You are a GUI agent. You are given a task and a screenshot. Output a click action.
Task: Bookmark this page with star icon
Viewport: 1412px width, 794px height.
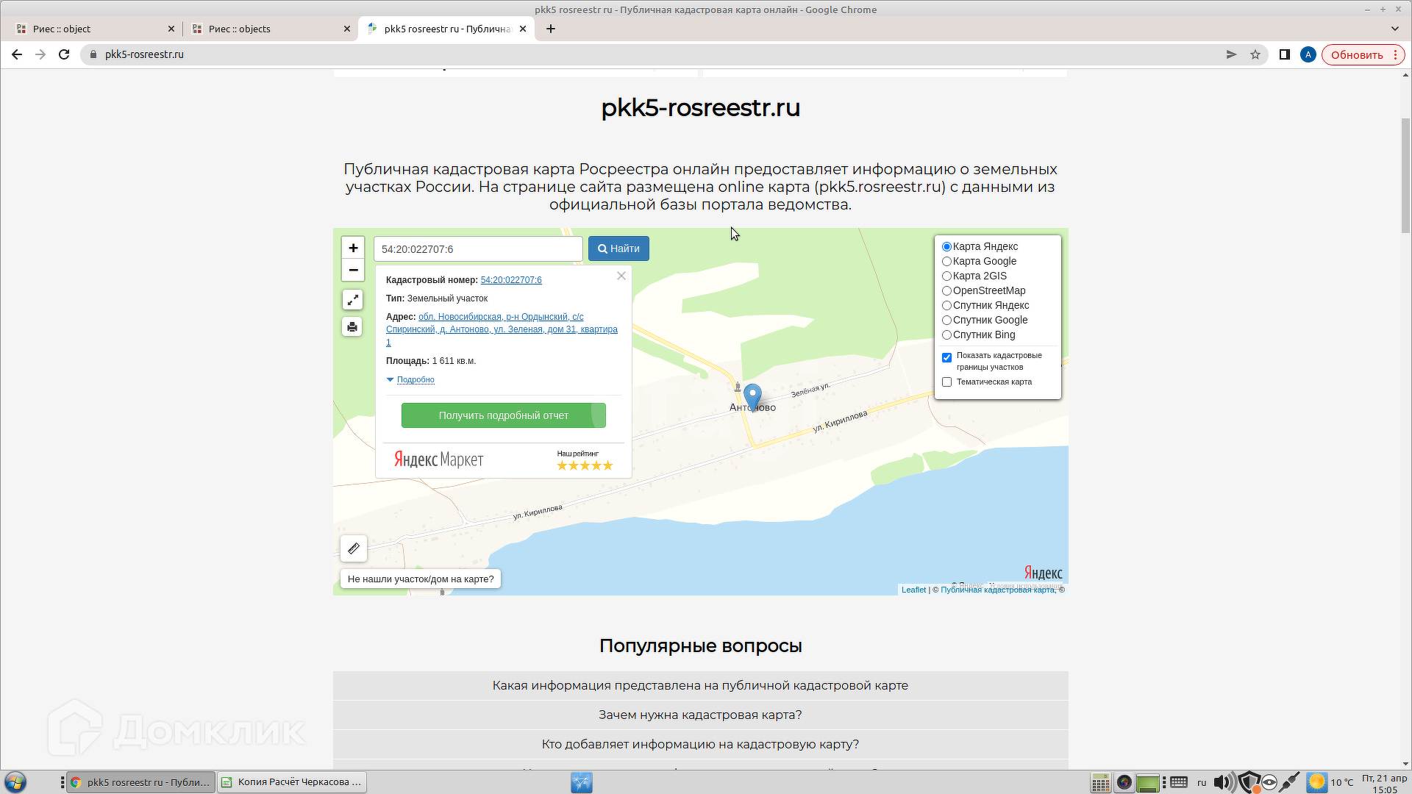pos(1255,54)
